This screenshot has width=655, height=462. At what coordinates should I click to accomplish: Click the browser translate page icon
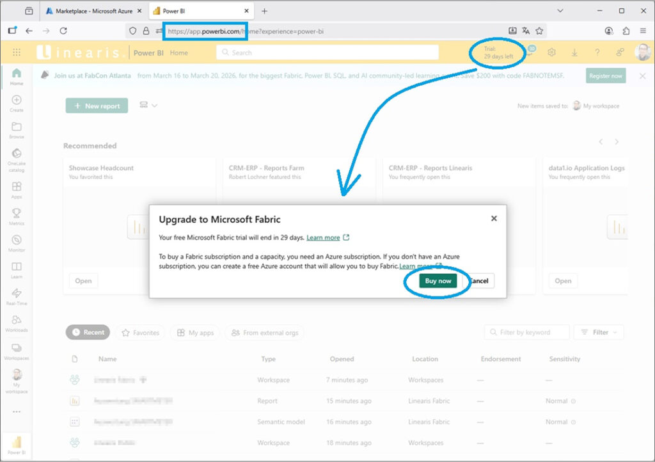526,31
